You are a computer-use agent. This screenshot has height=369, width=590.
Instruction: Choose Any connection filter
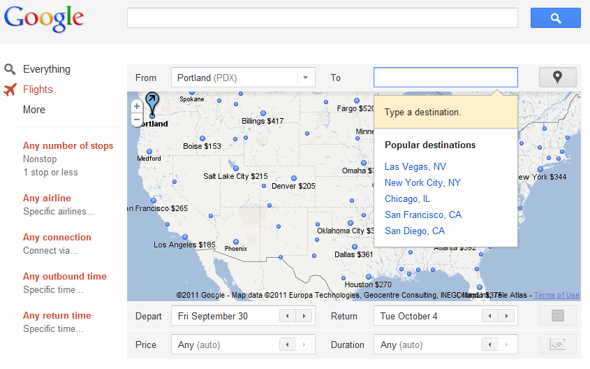[x=57, y=237]
